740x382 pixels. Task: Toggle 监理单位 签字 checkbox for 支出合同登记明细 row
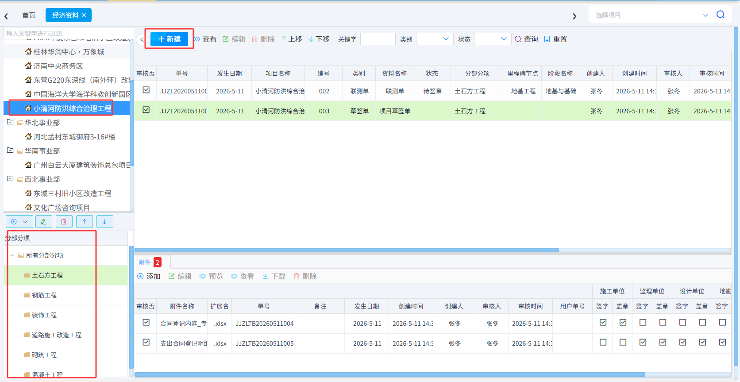643,343
